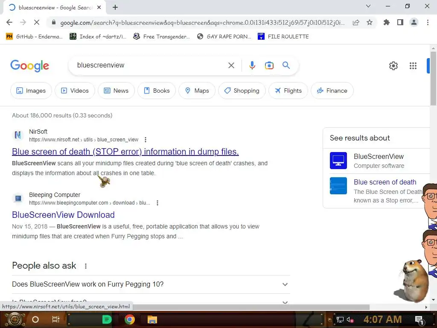Click the horizontal page scrollbar
437x328 pixels.
[251, 307]
